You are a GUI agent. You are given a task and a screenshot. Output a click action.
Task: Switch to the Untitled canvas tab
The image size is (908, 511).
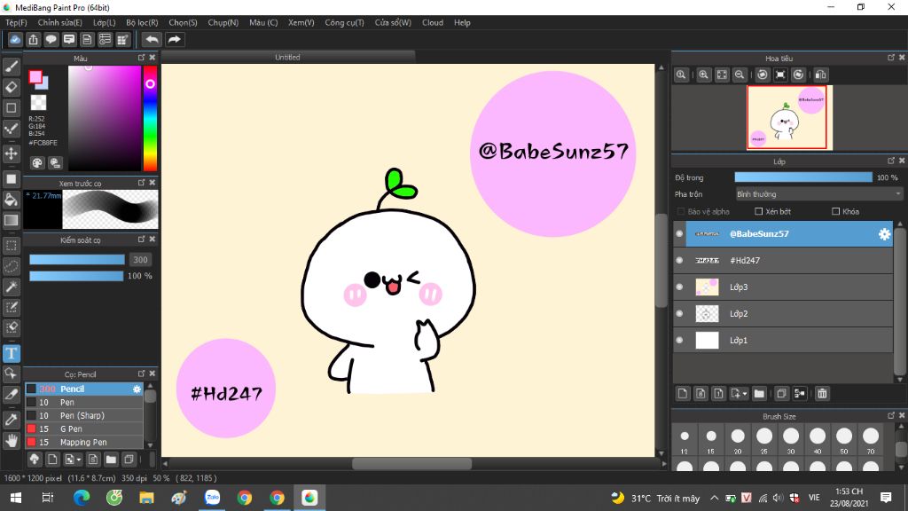288,58
